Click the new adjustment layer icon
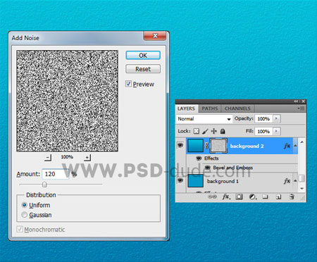 click(x=252, y=196)
